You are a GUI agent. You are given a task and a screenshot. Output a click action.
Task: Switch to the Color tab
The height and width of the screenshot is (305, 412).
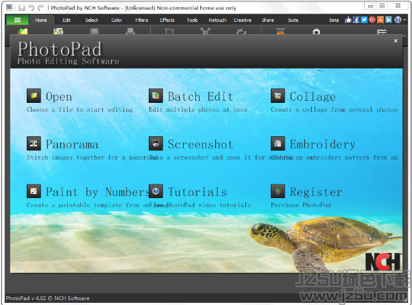click(117, 21)
